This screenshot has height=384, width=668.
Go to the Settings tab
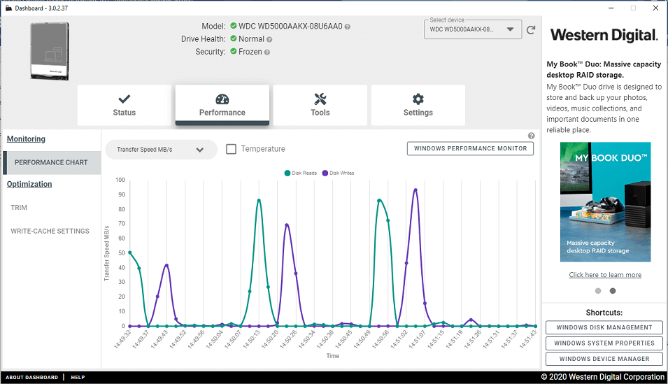tap(418, 106)
